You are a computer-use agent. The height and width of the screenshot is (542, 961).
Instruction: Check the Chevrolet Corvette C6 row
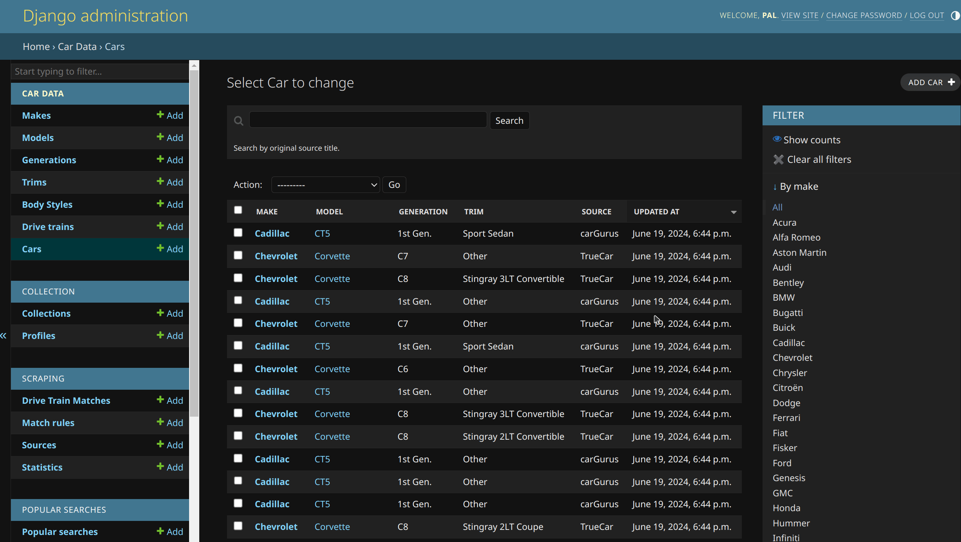(238, 368)
